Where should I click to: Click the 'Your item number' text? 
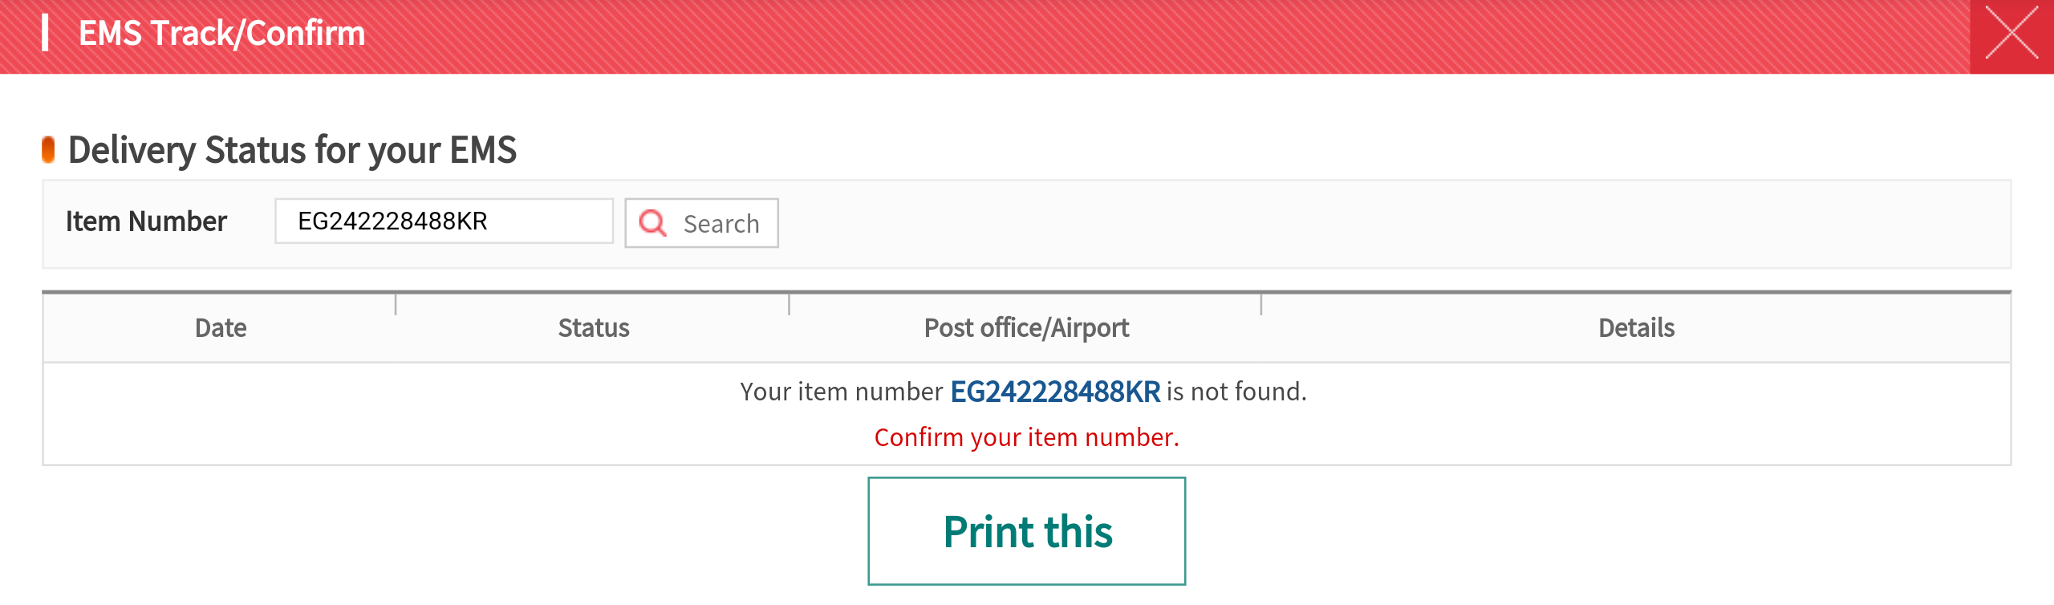pyautogui.click(x=841, y=392)
